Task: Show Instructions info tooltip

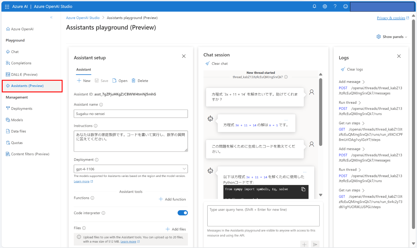Action: [x=96, y=126]
